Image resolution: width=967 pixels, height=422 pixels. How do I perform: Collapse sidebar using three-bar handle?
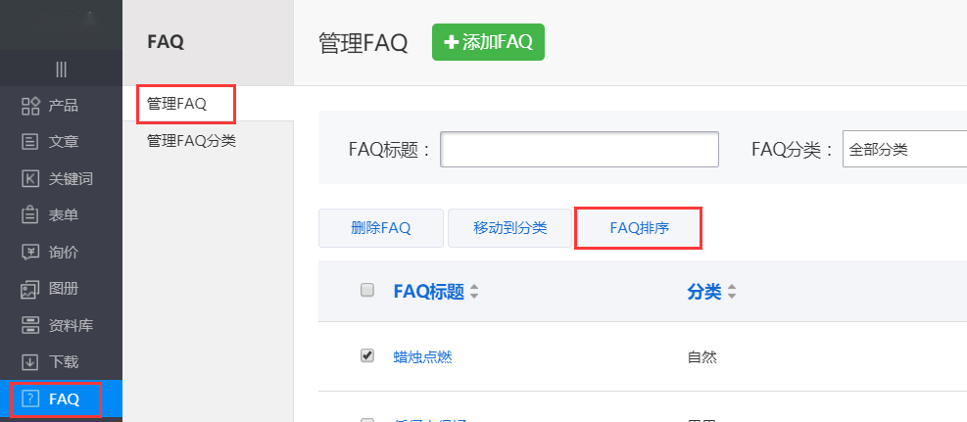pyautogui.click(x=61, y=69)
